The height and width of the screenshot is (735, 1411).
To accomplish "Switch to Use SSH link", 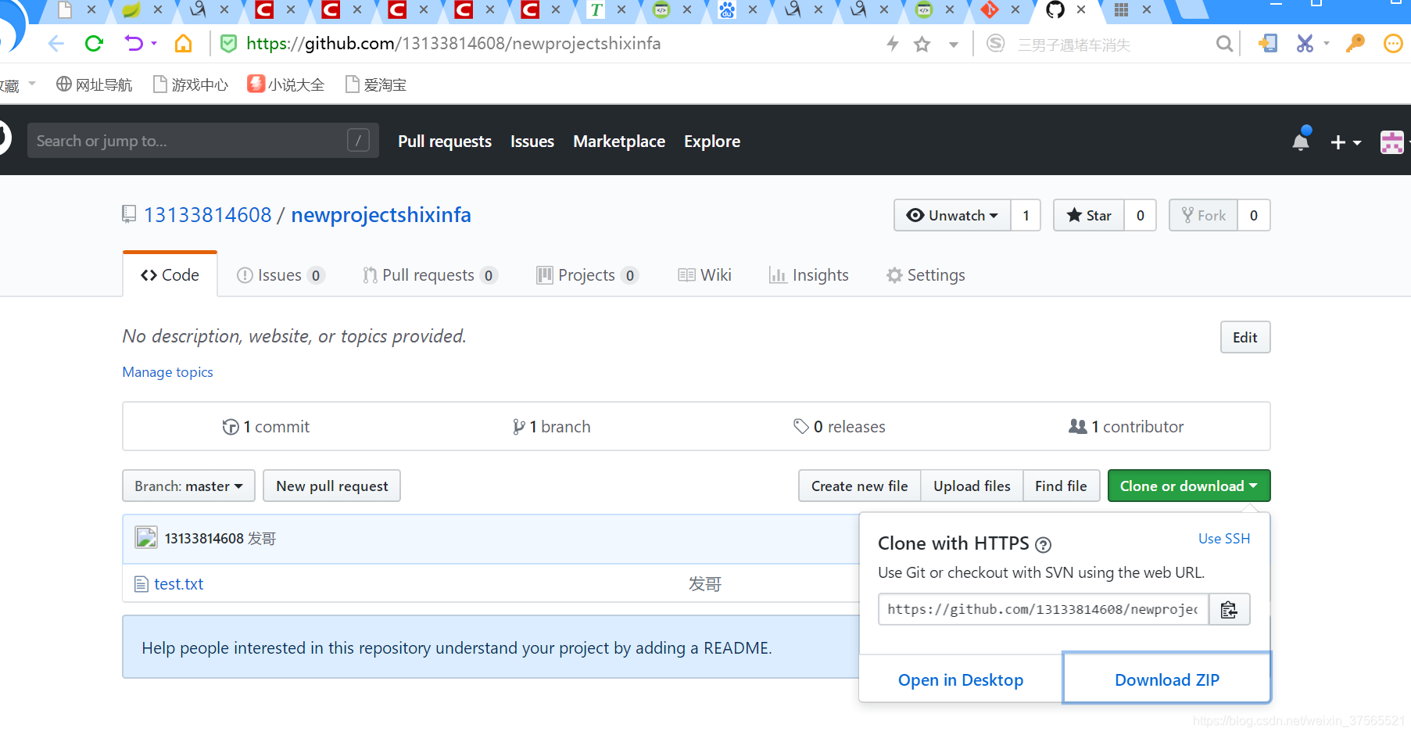I will point(1224,539).
